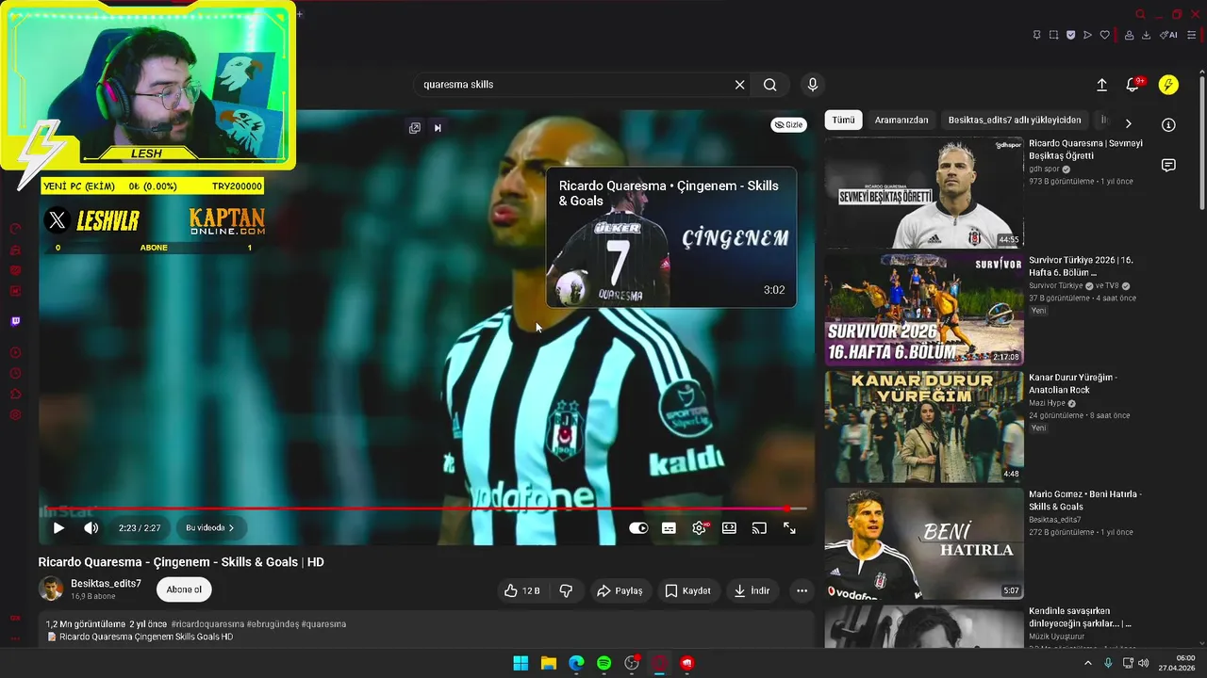Play the video with the play button
Image resolution: width=1207 pixels, height=678 pixels.
58,528
